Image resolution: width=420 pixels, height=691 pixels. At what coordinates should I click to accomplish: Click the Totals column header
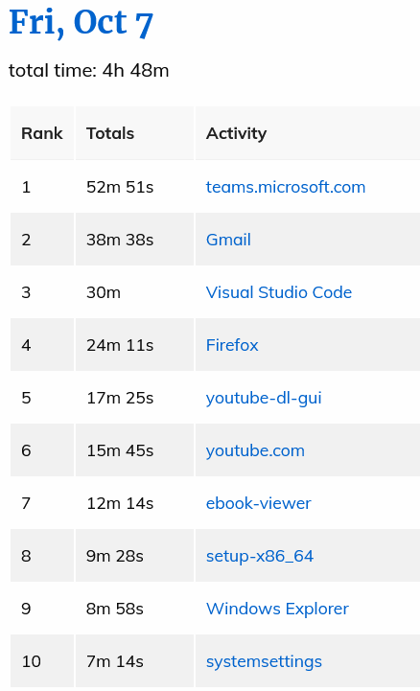coord(134,133)
